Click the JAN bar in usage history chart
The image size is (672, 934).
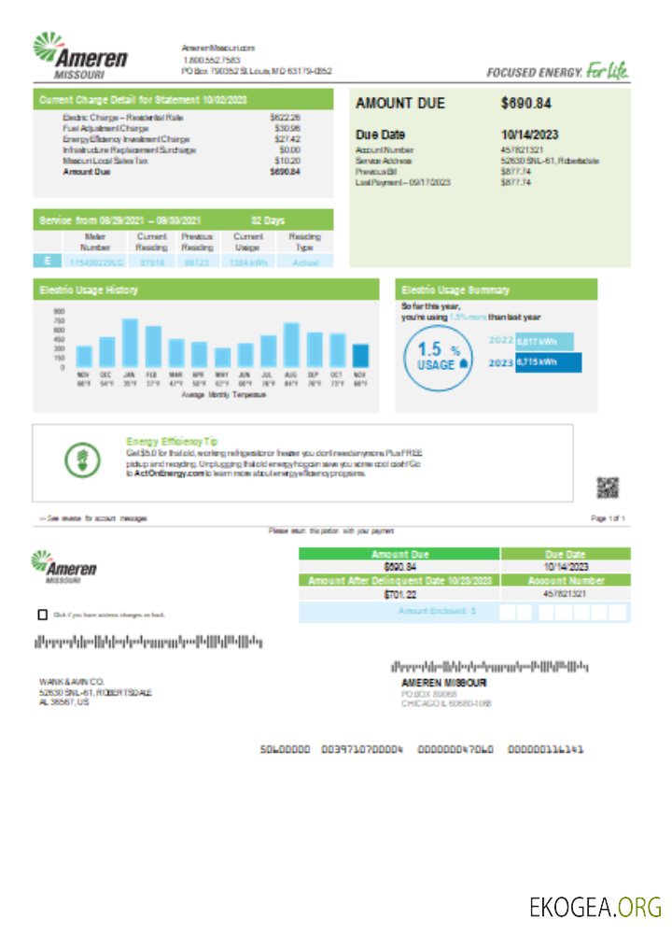click(x=130, y=343)
